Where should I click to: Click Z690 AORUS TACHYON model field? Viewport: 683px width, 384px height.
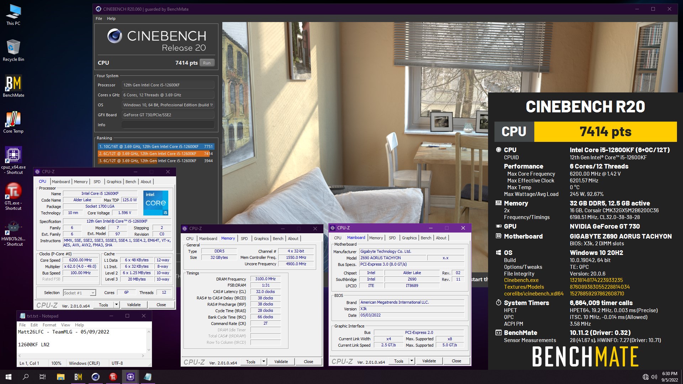[x=392, y=258]
